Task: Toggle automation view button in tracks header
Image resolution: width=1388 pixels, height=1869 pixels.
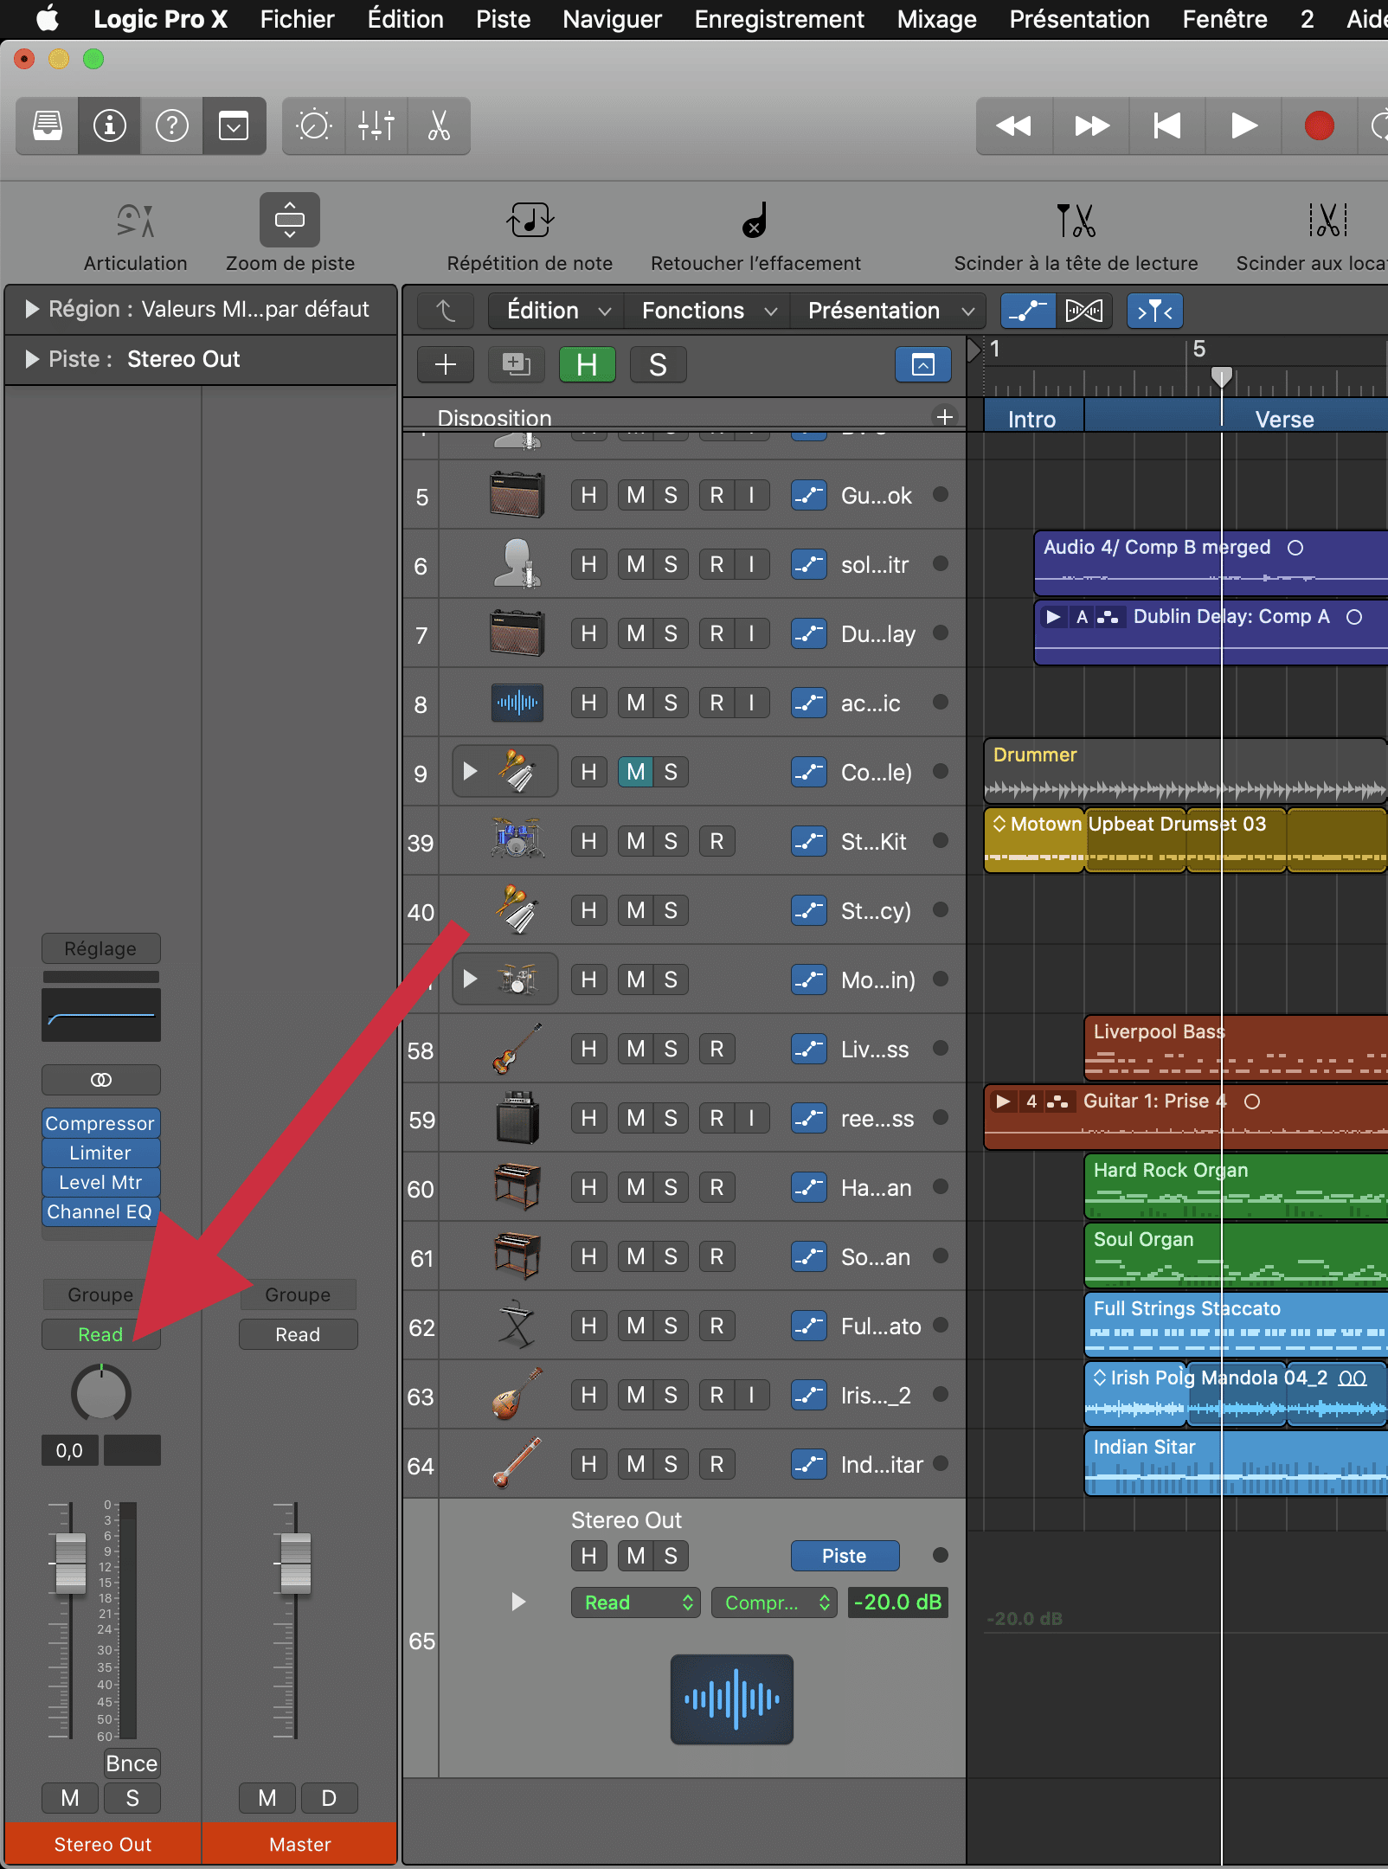Action: pyautogui.click(x=1028, y=311)
